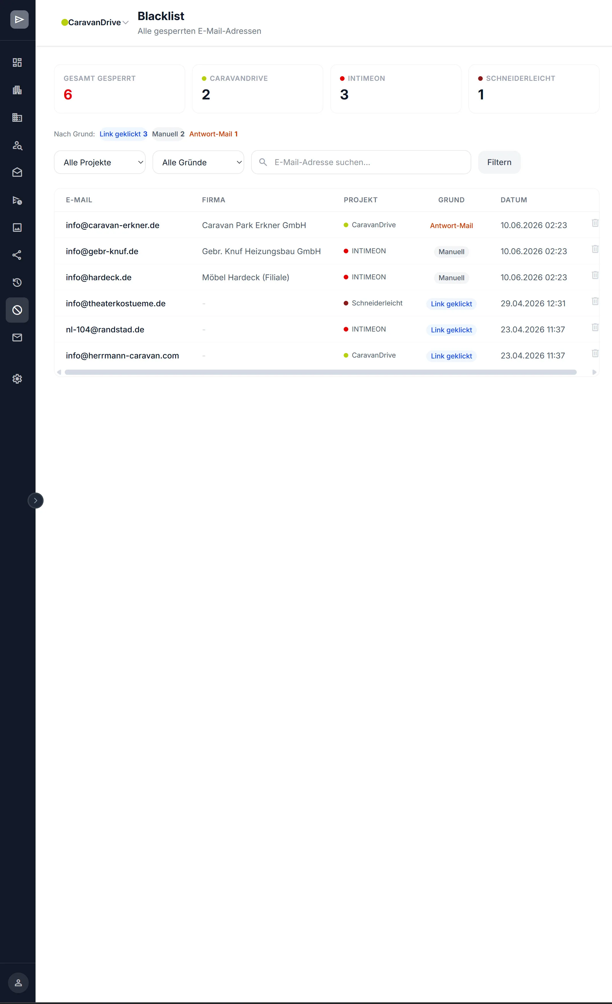The height and width of the screenshot is (1004, 612).
Task: Focus the E-Mail-Adresse suchen field
Action: 361,162
